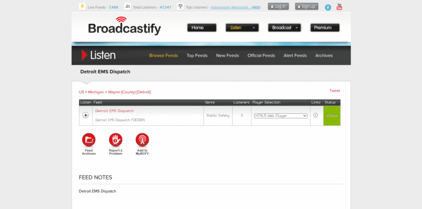Click the Wayne (County) breadcrumb link
Viewport: 422px width, 209px height.
tap(122, 92)
